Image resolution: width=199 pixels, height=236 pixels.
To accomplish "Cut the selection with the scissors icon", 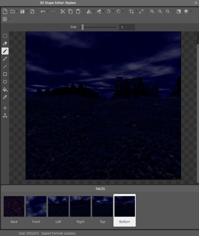I will click(63, 12).
